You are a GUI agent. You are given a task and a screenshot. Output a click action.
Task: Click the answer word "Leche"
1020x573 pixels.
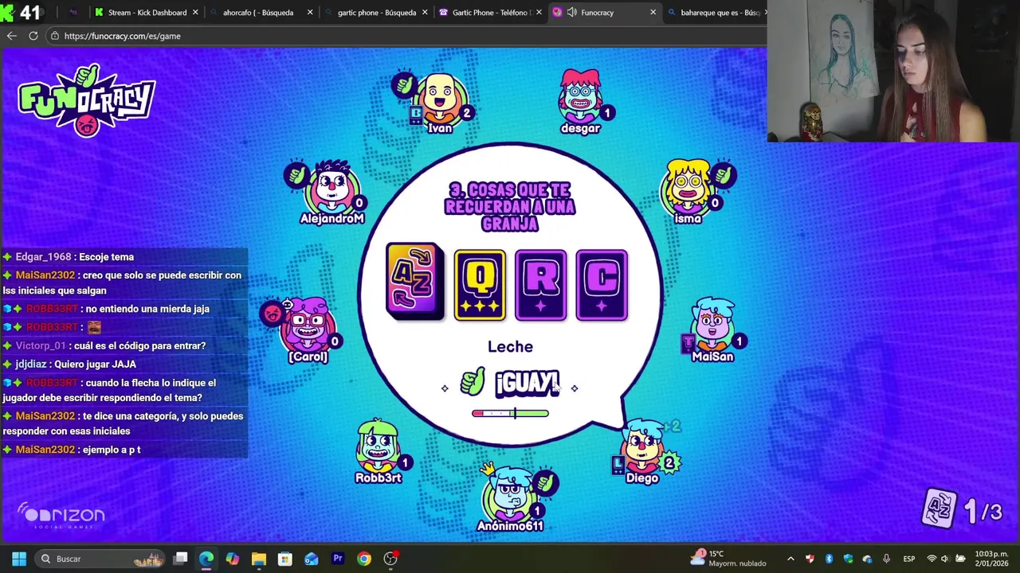(510, 346)
